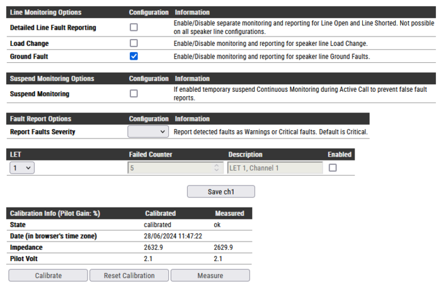Tick the LET Enabled checkbox
Screen dimensions: 441x290
[x=333, y=168]
